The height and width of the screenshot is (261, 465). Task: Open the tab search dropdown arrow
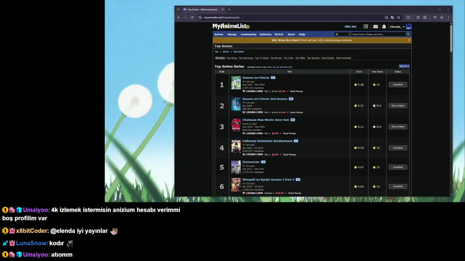(178, 9)
